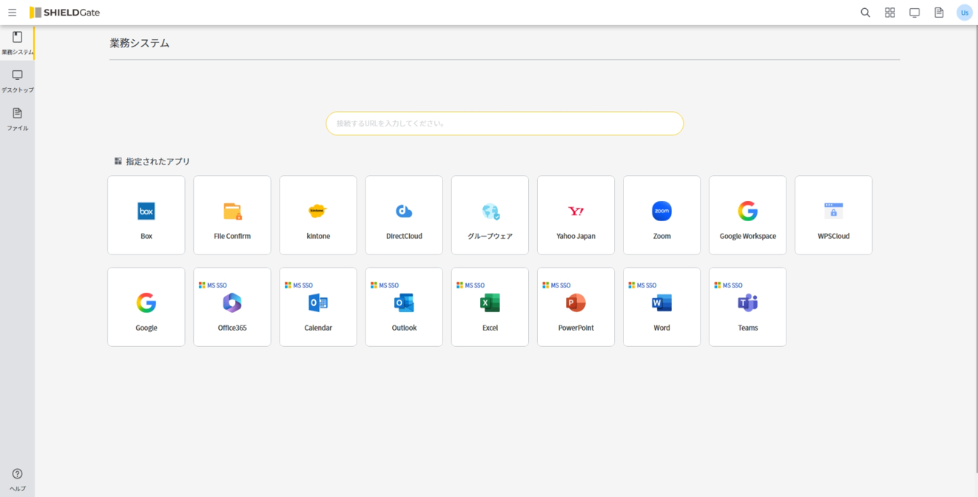This screenshot has width=978, height=497.
Task: Click the 指定されたアプリ section label
Action: pos(158,161)
